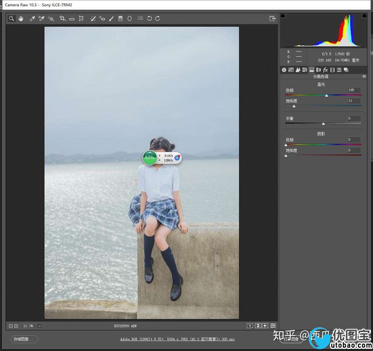This screenshot has height=351, width=373.
Task: Select the Color Sampler tool
Action: point(41,18)
